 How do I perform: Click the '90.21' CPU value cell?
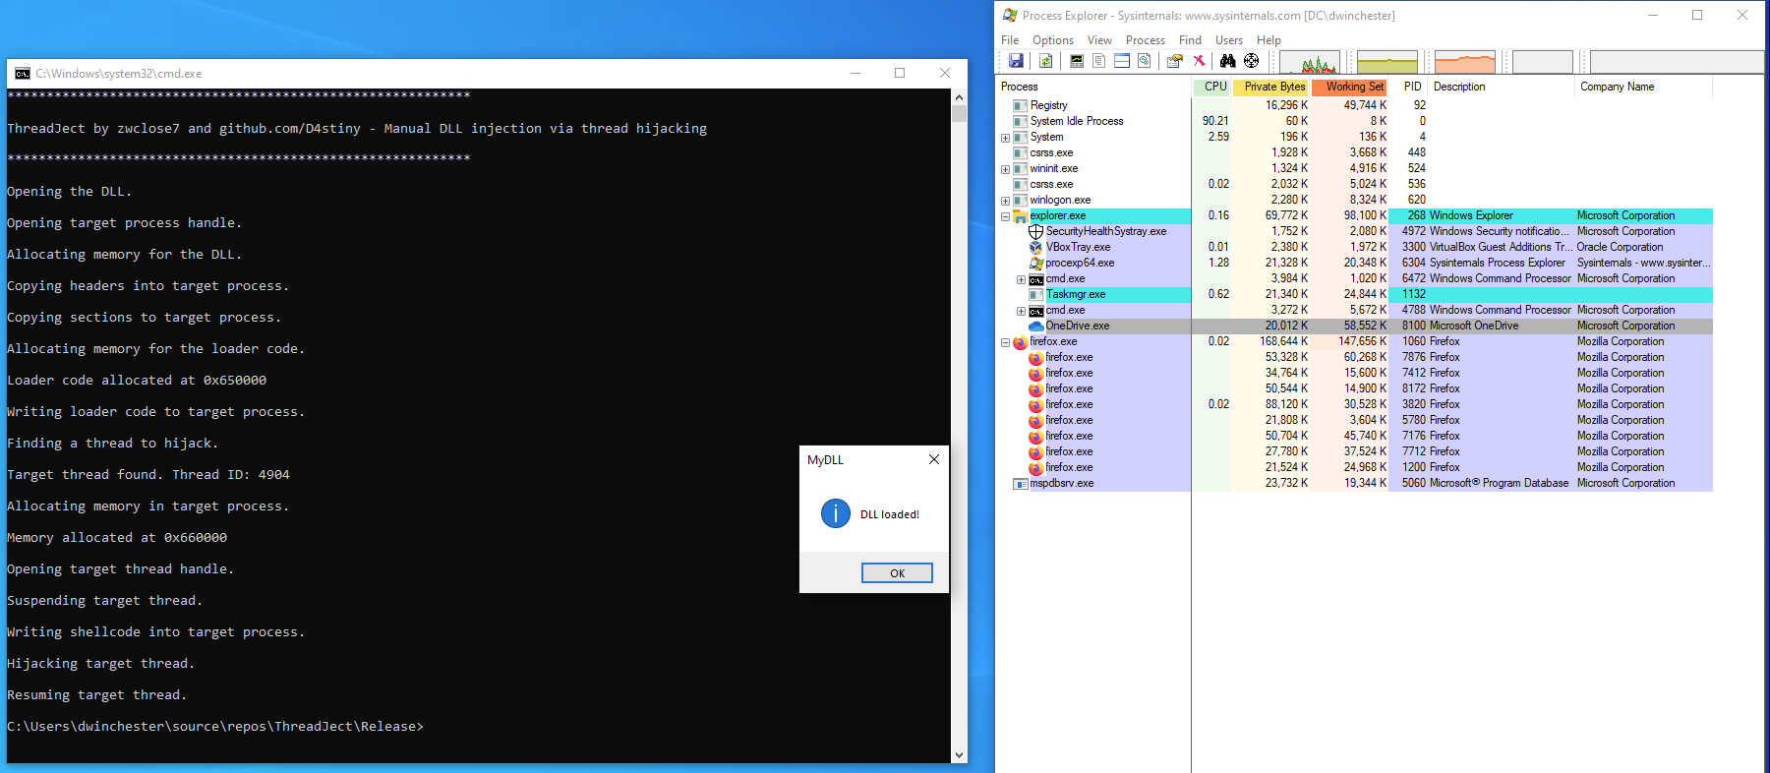tap(1215, 121)
